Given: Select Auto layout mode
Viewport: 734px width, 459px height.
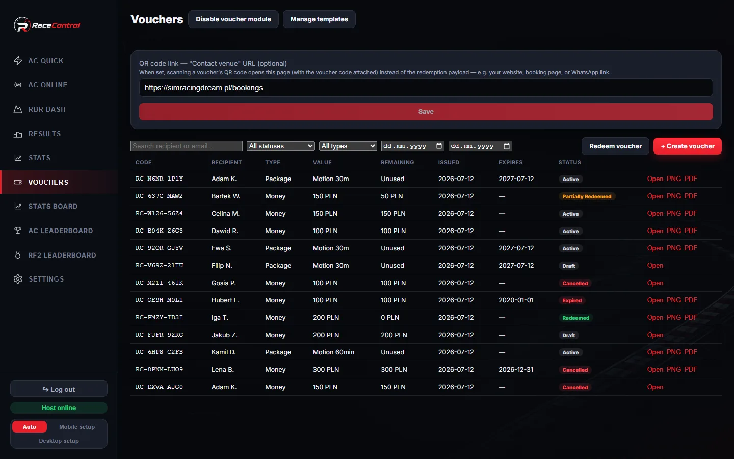Looking at the screenshot, I should (30, 427).
